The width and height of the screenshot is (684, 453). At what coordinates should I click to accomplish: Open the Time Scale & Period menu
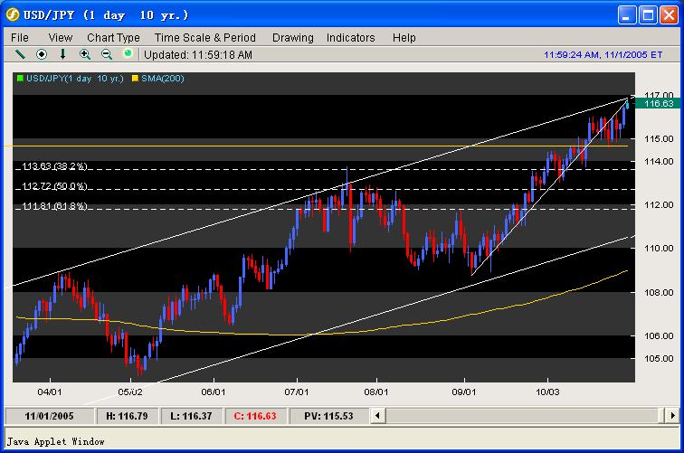coord(205,38)
